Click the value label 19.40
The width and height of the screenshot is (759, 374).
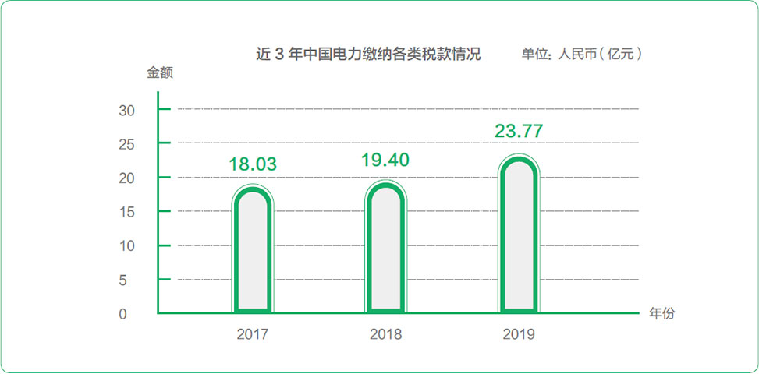(x=386, y=160)
